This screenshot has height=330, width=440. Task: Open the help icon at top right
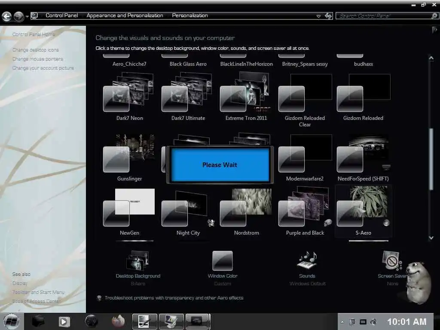click(x=435, y=30)
